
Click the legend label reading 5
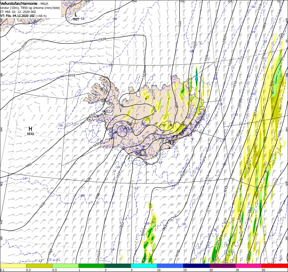click(x=132, y=270)
